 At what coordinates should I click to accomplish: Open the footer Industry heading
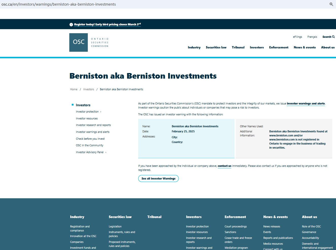click(x=77, y=217)
